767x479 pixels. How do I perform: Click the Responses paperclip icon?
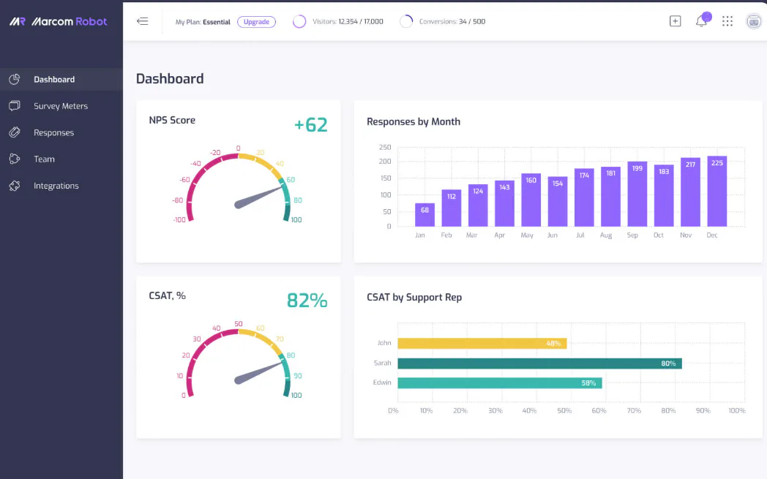(x=15, y=132)
